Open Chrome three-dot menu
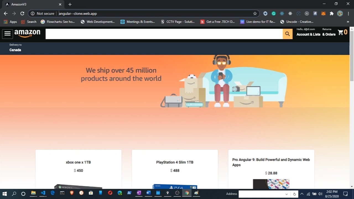The width and height of the screenshot is (354, 199). [x=348, y=13]
